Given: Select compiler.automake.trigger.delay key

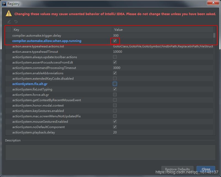Looking at the screenshot, I should tap(37, 35).
